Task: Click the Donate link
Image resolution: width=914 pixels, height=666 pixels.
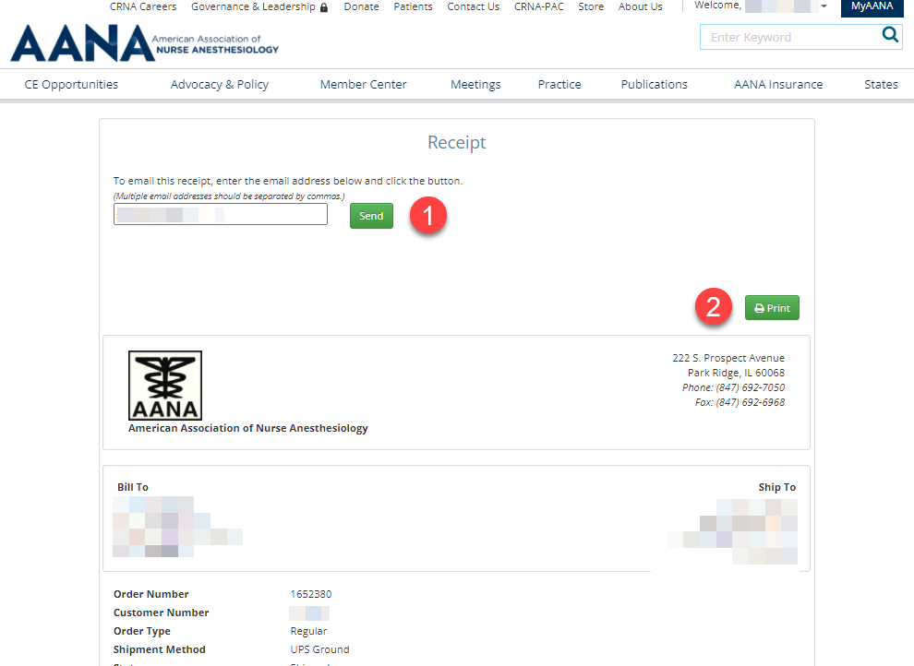Action: (361, 6)
